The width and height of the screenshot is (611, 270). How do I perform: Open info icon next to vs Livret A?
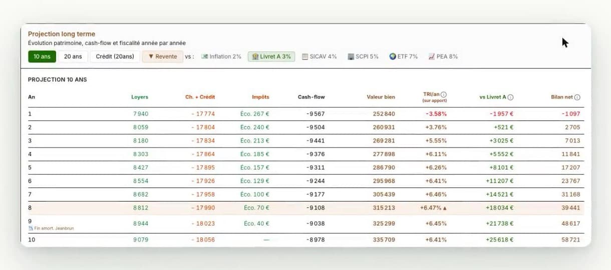[x=510, y=97]
